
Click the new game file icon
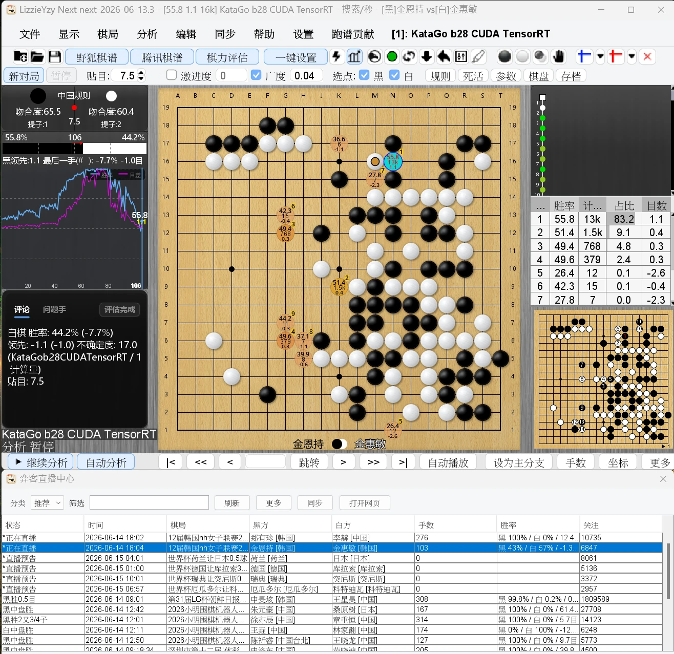click(20, 56)
